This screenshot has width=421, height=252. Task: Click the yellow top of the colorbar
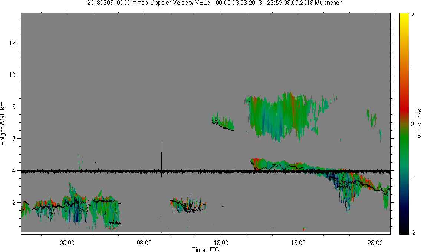[x=404, y=16]
